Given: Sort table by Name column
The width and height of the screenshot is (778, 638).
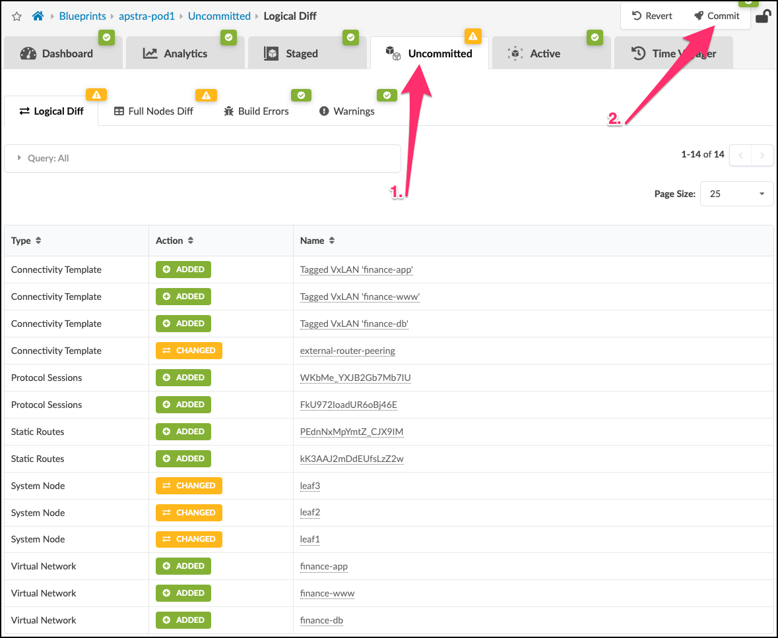Looking at the screenshot, I should [x=331, y=241].
